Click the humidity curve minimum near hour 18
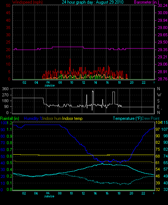The image size is (168, 205). point(120,162)
